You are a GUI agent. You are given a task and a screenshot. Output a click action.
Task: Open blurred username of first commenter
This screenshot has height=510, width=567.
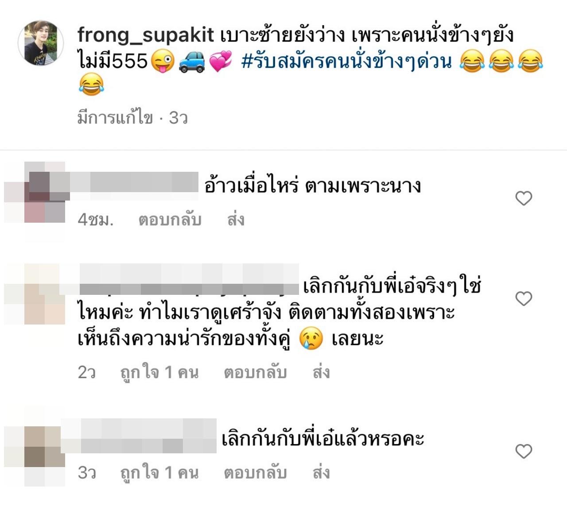click(x=133, y=182)
